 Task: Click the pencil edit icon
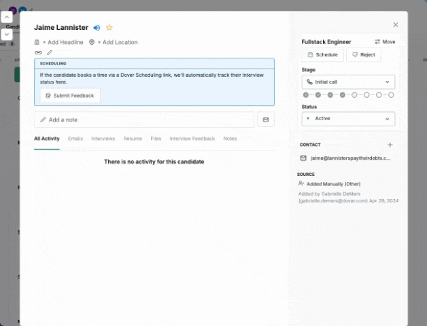click(50, 52)
